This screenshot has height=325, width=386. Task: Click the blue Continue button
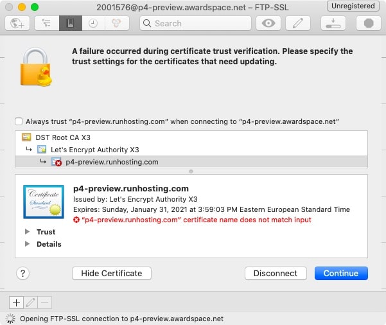tap(341, 274)
